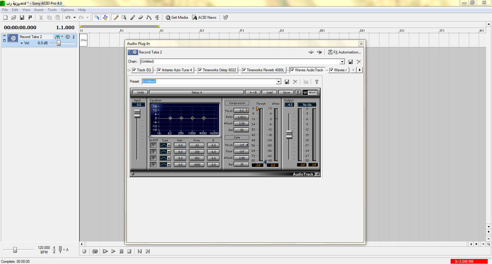Open the Track FX icon dropdown arrow
The image size is (492, 264).
pyautogui.click(x=62, y=37)
